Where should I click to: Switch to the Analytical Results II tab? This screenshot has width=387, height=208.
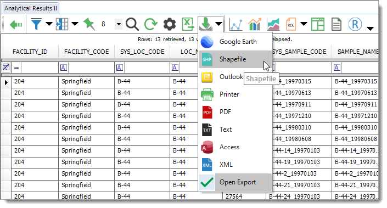[31, 8]
